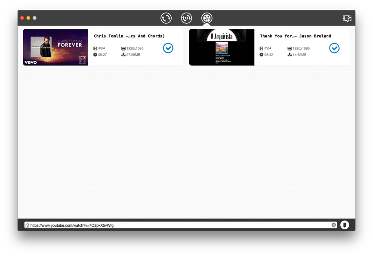Click the download arrow button beside URL
Viewport: 373px width, 256px height.
pos(345,225)
